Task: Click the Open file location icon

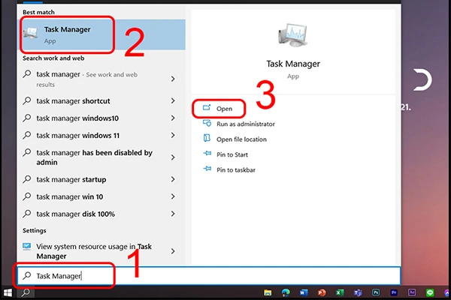Action: coord(207,138)
